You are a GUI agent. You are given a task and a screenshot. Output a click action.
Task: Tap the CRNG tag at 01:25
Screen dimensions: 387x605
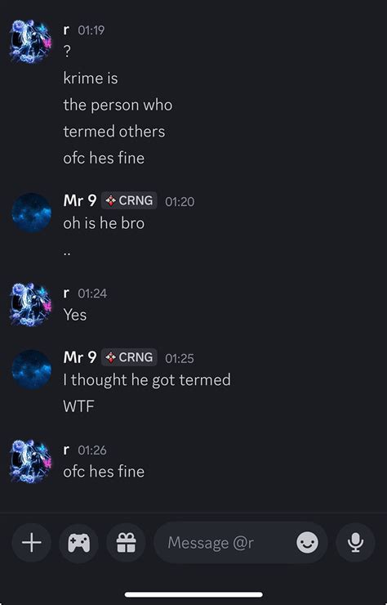129,357
